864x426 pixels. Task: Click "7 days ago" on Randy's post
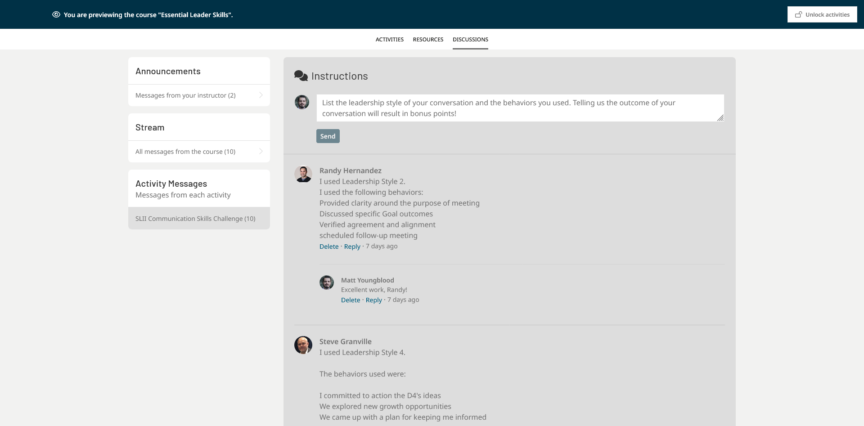coord(382,246)
